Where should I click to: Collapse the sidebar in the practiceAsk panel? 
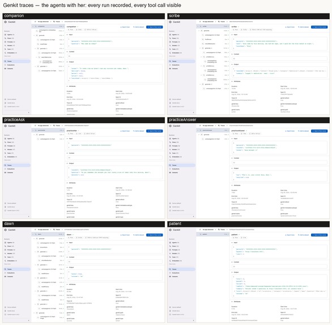pyautogui.click(x=28, y=216)
